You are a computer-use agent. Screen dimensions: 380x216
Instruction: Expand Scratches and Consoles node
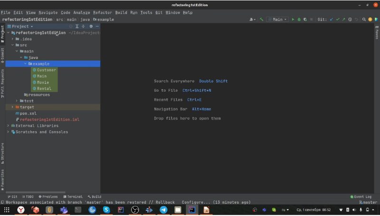pos(9,132)
